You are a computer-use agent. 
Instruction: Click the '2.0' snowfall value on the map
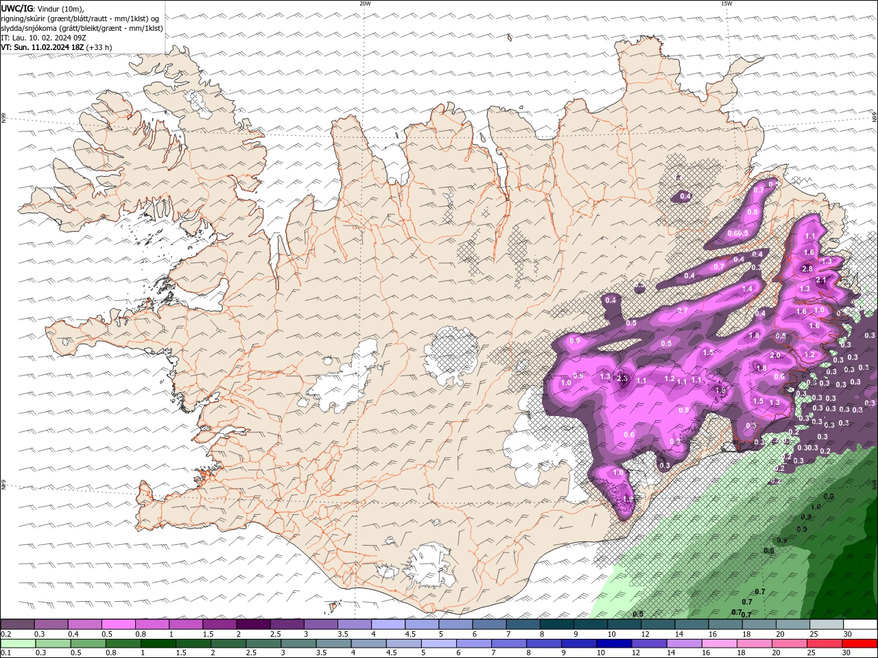pyautogui.click(x=775, y=356)
